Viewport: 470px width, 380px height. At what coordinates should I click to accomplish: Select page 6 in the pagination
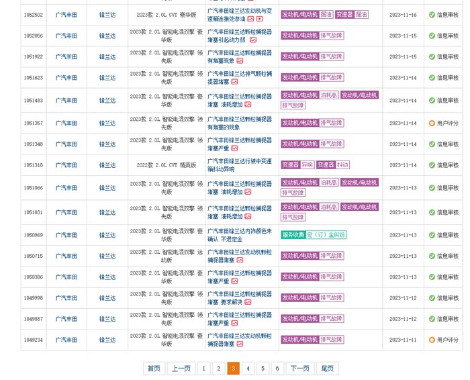click(x=277, y=368)
